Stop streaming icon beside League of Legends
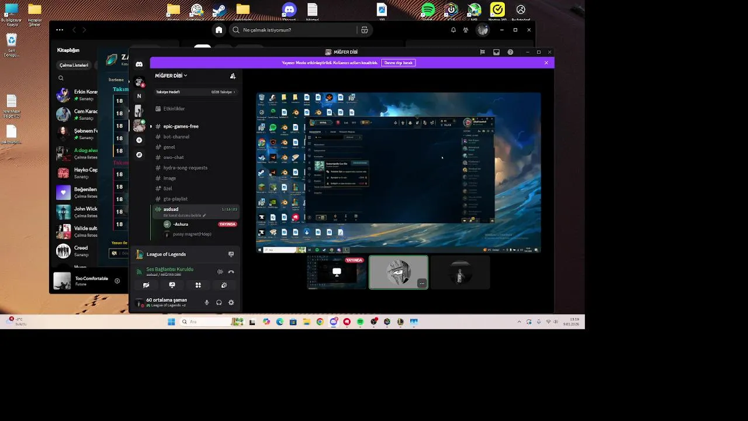748x421 pixels. [231, 254]
